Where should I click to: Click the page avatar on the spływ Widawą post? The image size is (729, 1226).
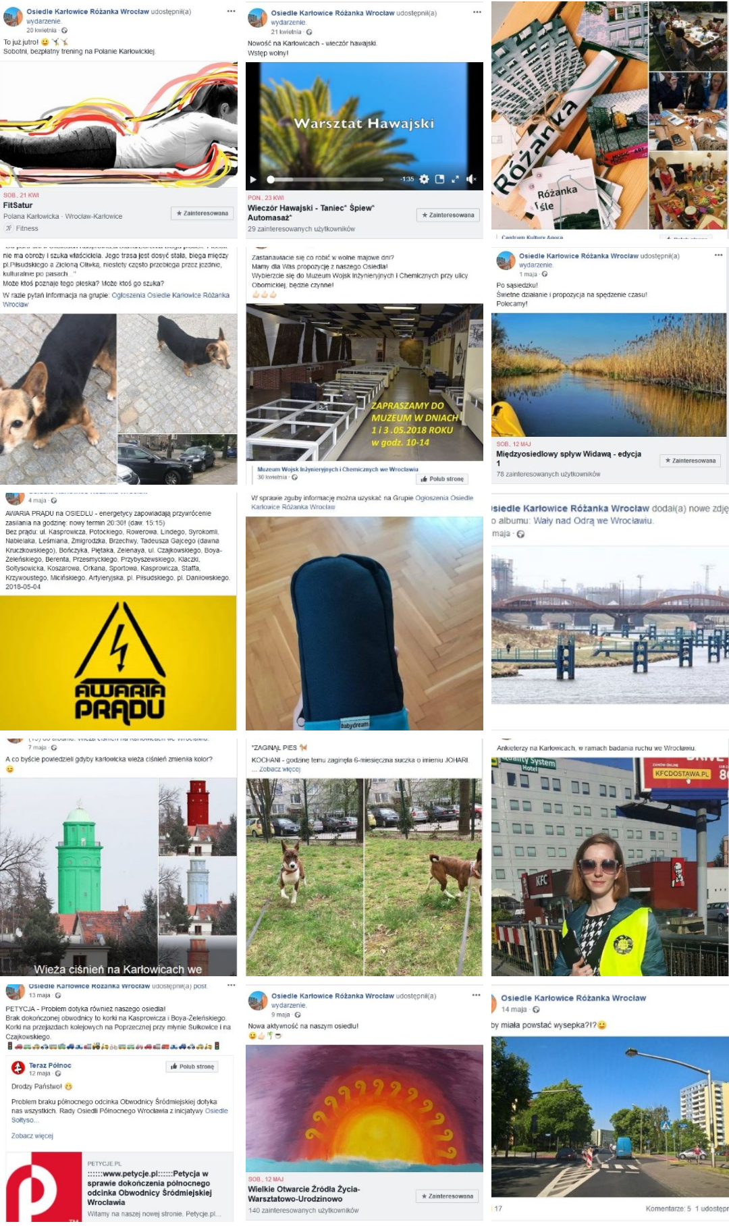506,261
